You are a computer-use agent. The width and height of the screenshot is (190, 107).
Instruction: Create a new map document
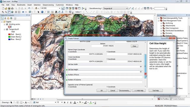3,8
